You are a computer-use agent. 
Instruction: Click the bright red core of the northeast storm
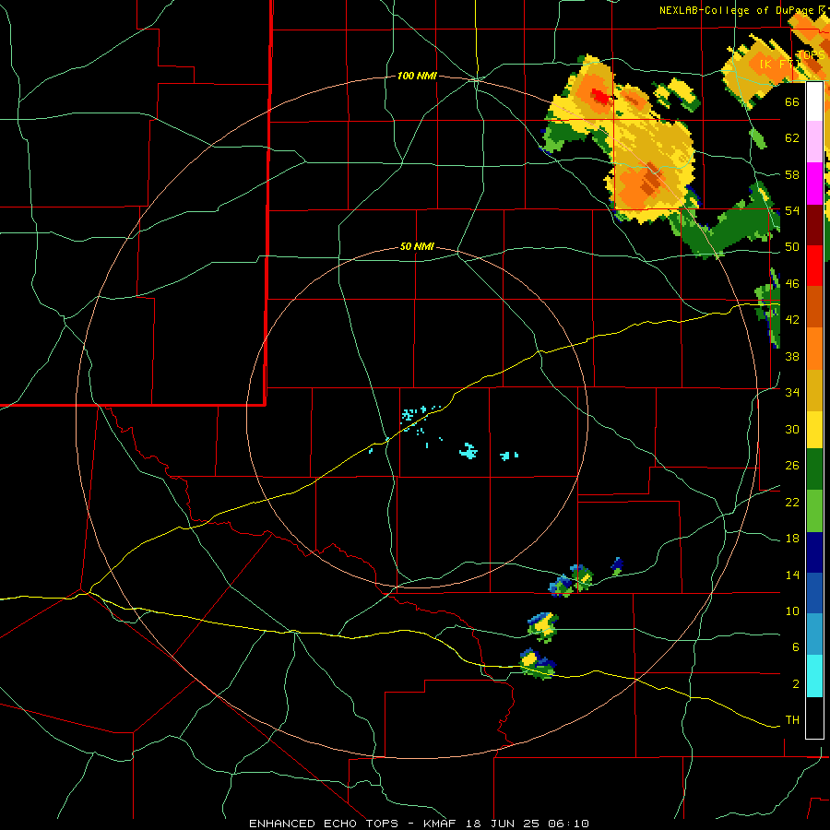pos(600,97)
